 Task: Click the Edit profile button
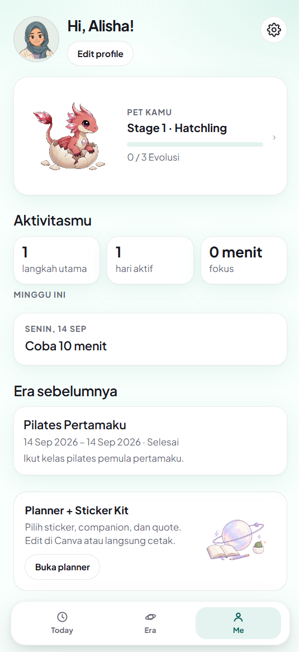point(100,54)
